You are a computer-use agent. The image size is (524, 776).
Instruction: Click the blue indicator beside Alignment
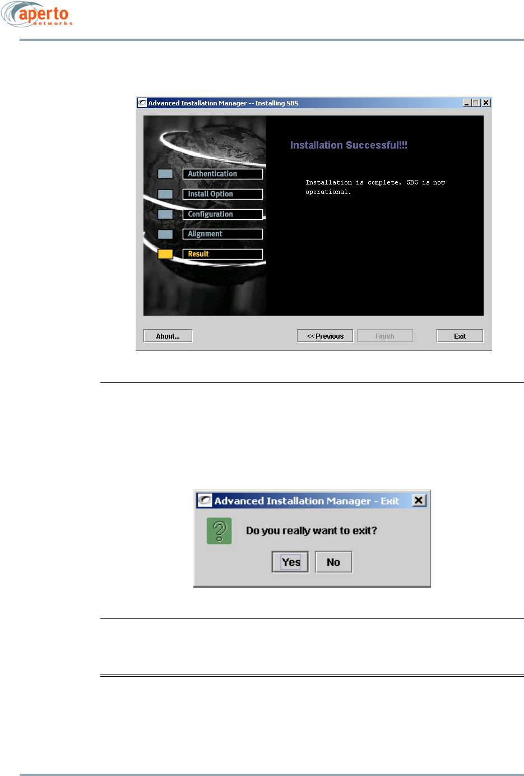pyautogui.click(x=165, y=234)
